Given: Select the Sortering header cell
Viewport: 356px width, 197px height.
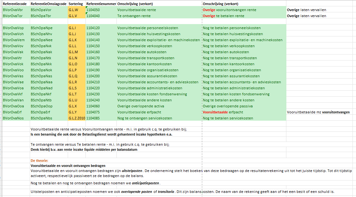Looking at the screenshot, I should pos(77,4).
